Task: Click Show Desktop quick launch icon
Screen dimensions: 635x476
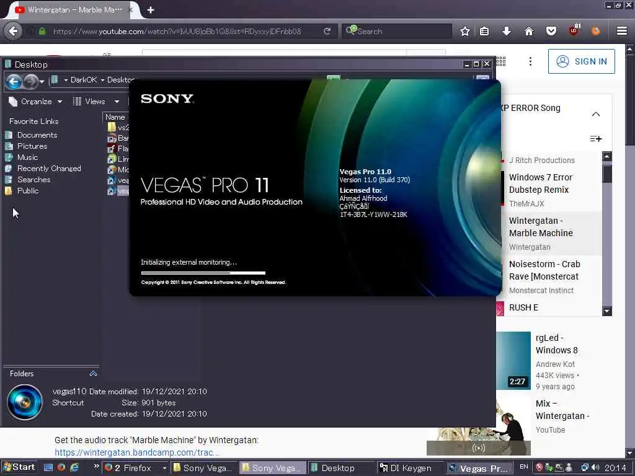Action: (x=48, y=467)
